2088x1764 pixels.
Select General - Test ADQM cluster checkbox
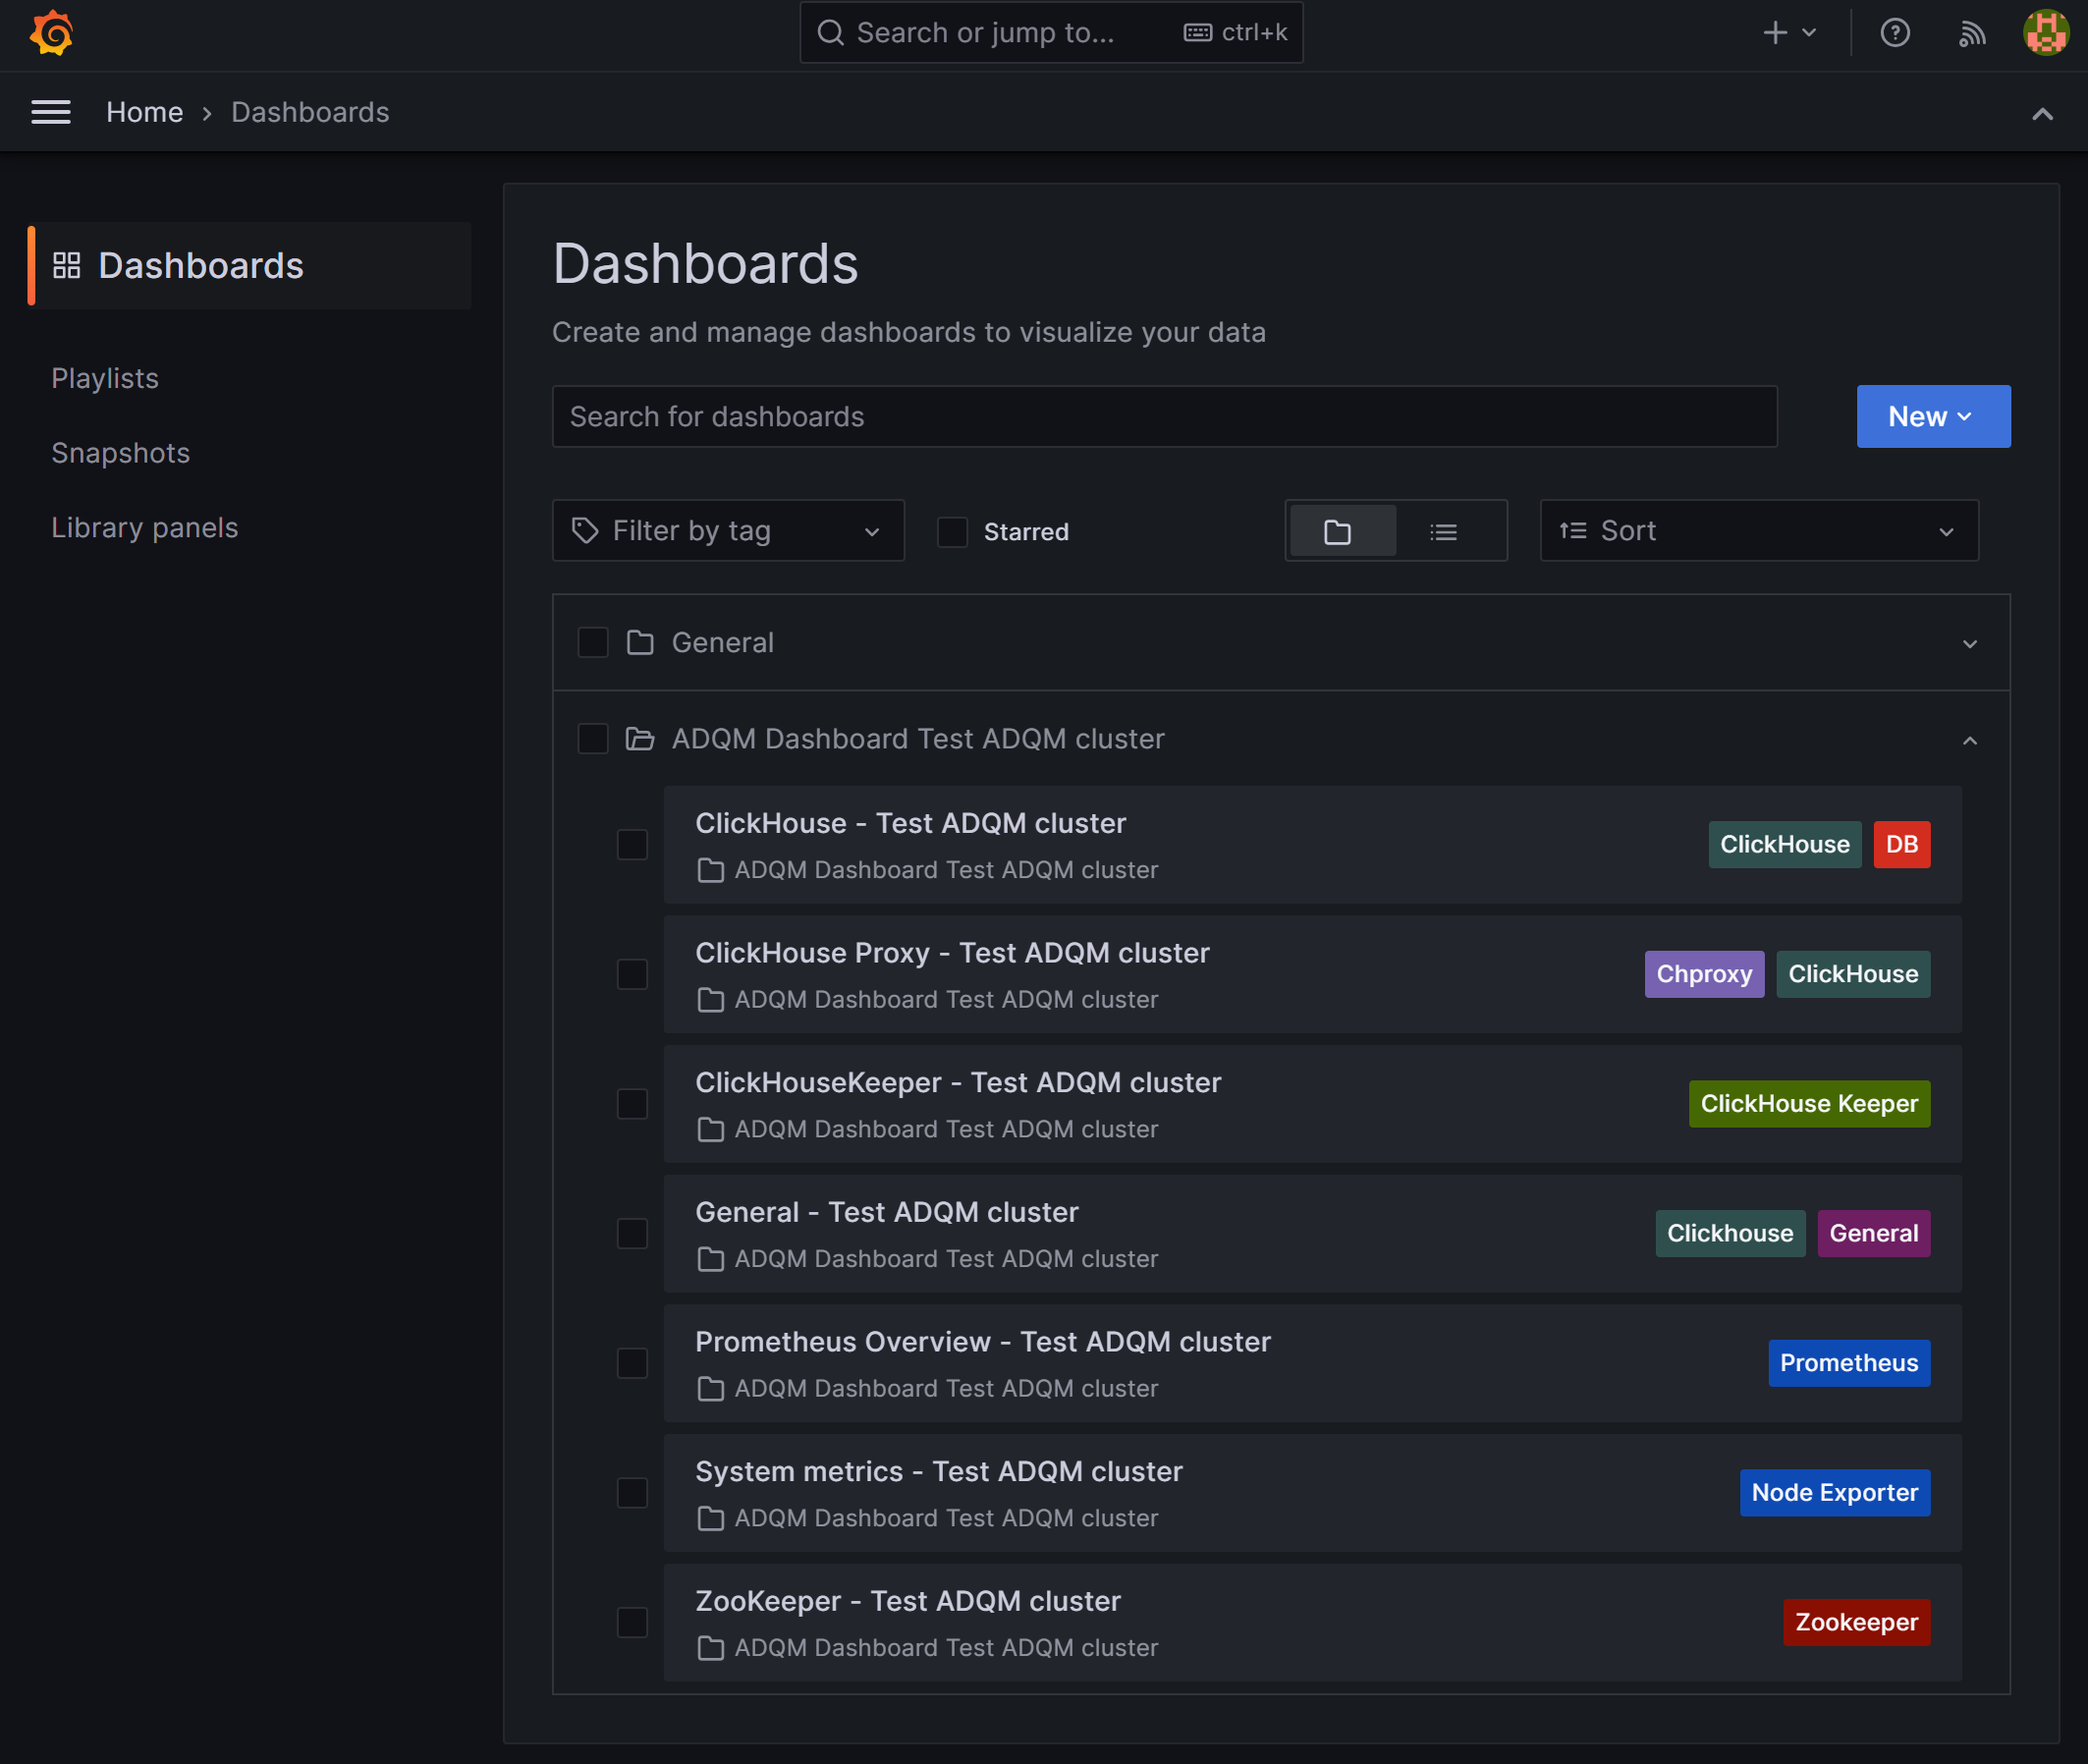coord(632,1234)
